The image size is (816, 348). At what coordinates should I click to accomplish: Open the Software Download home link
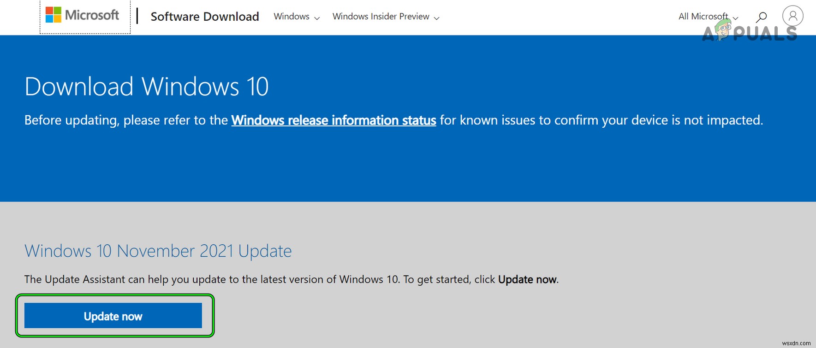[205, 17]
